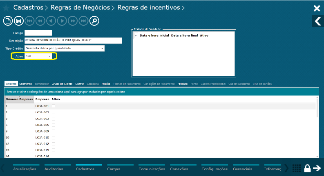
Task: Switch to the Grupo de Cliente tab
Action: pos(62,84)
